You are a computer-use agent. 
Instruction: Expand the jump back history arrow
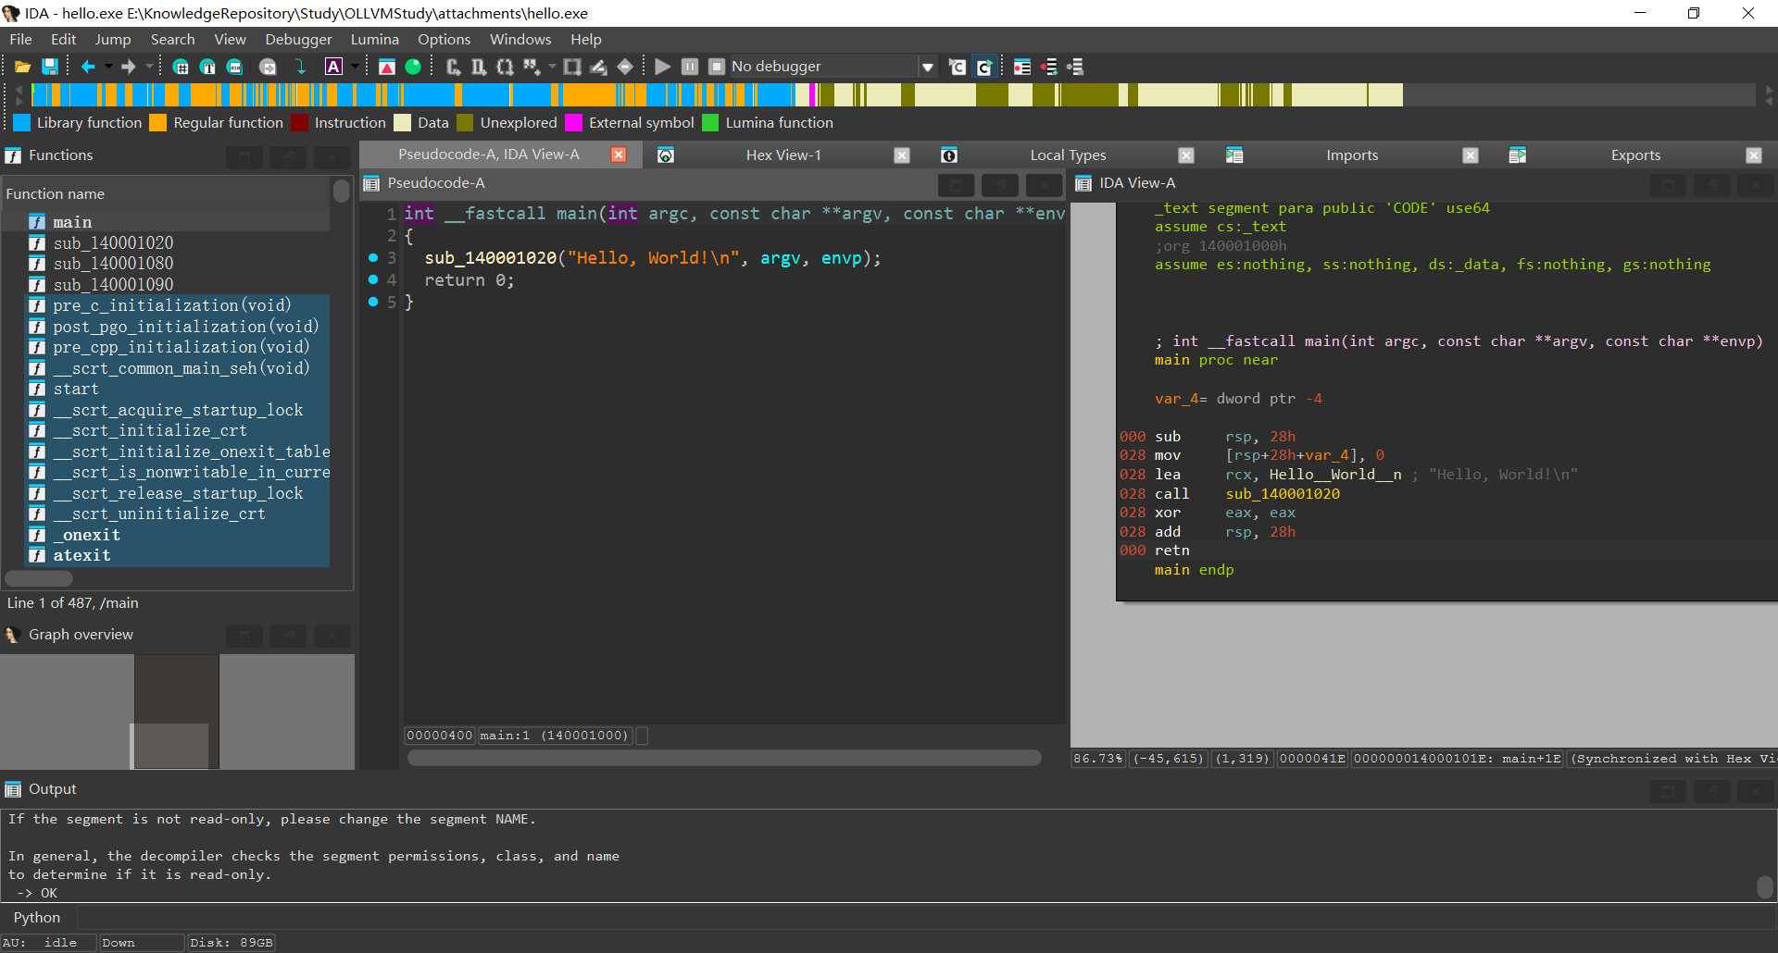point(108,67)
